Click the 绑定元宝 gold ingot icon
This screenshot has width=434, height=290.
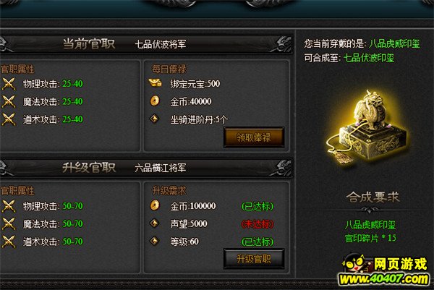[155, 82]
